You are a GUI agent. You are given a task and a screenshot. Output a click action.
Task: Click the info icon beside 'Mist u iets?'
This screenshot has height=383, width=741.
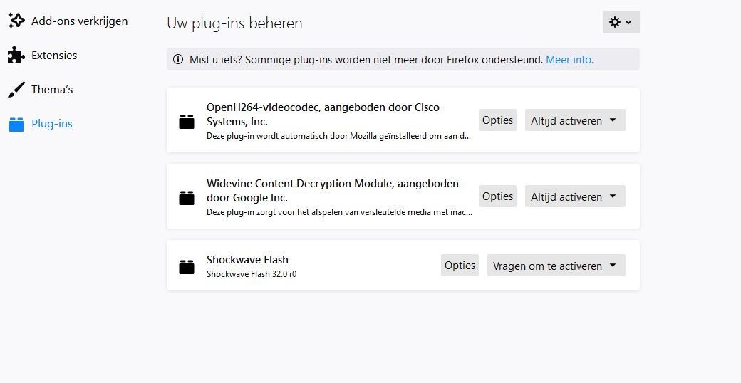pos(178,60)
